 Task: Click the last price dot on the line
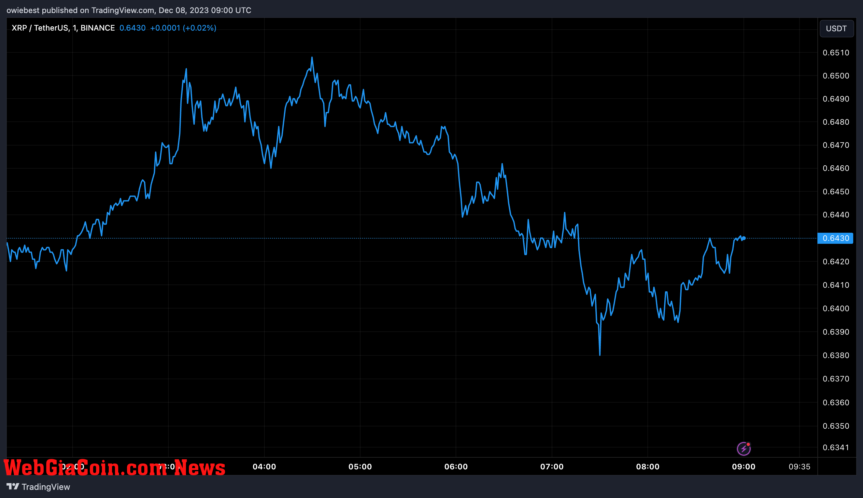(743, 238)
